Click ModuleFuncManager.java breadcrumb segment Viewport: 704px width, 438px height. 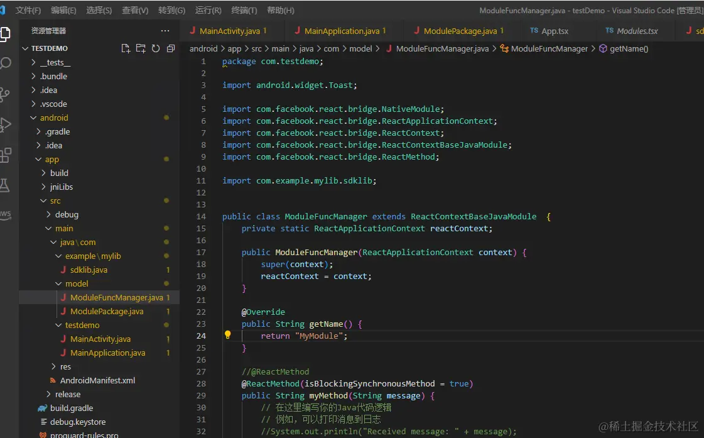pos(442,48)
